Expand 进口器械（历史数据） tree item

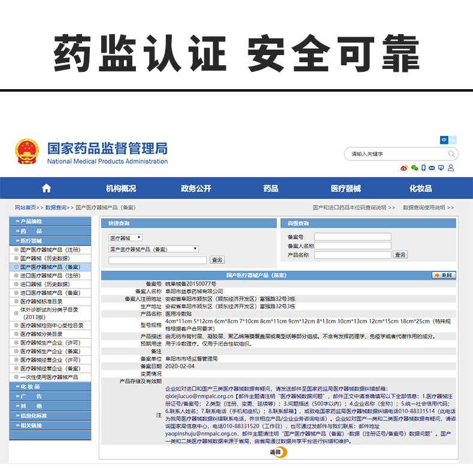[x=16, y=284]
